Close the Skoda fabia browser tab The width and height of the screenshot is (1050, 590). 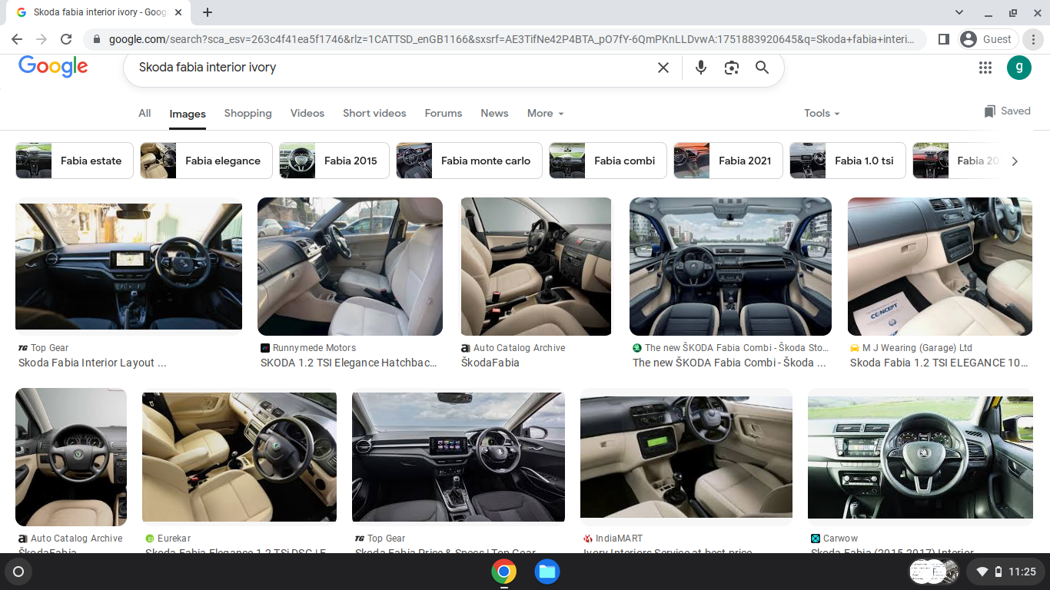[179, 12]
